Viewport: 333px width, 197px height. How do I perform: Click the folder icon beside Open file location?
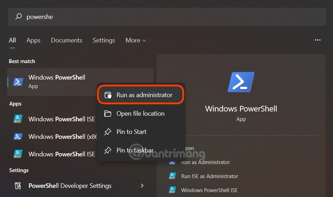108,114
